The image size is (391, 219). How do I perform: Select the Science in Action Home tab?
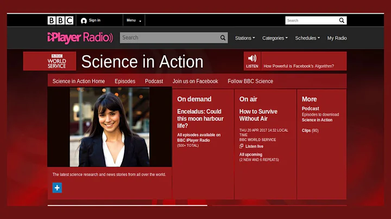point(79,81)
